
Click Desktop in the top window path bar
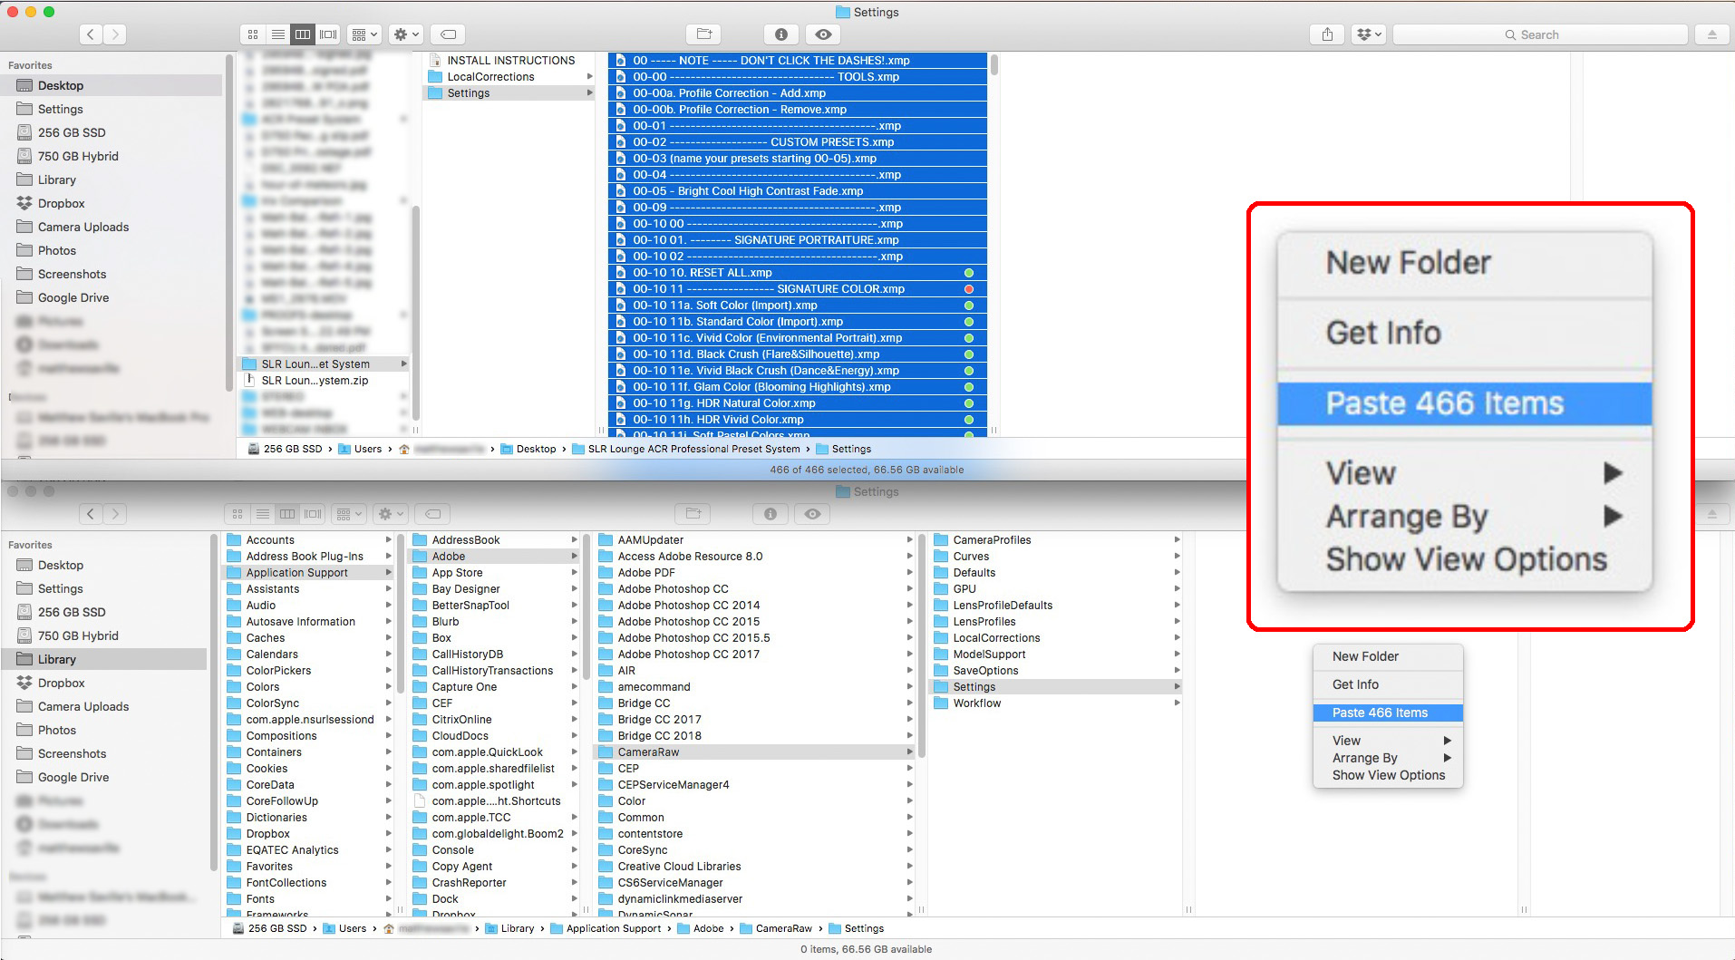(x=536, y=449)
